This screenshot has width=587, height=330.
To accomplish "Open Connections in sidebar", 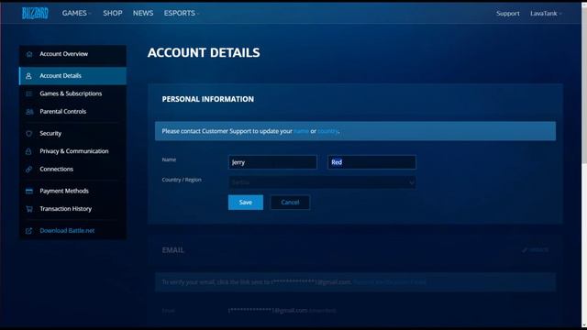I will tap(72, 169).
